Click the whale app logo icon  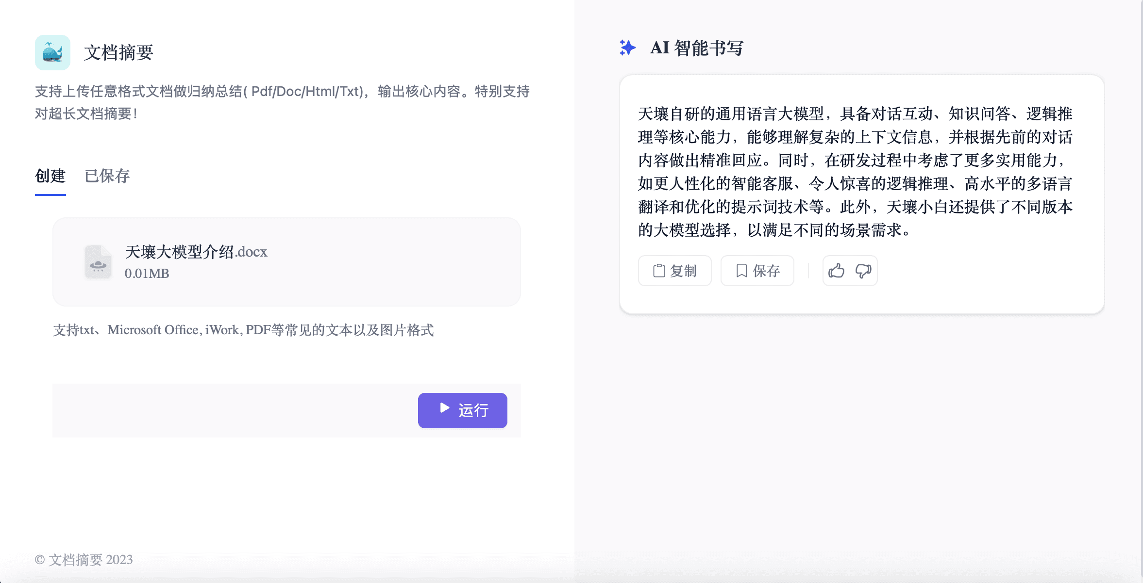coord(52,52)
